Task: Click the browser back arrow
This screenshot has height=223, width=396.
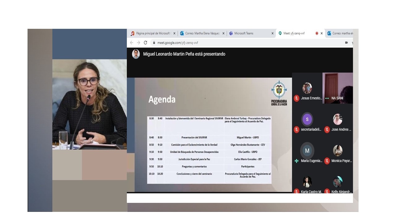Action: 131,43
